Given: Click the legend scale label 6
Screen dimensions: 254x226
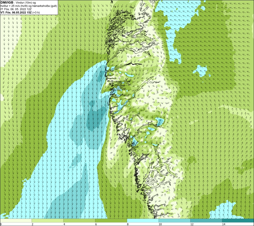Looking at the screenshot, I should [x=96, y=224].
